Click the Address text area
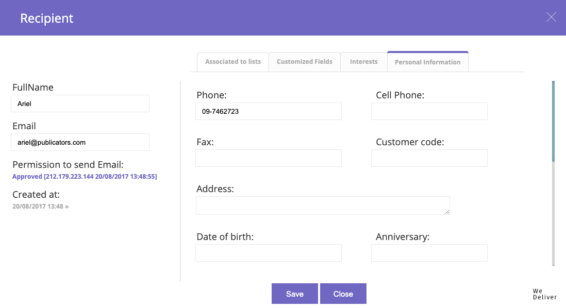 (323, 206)
